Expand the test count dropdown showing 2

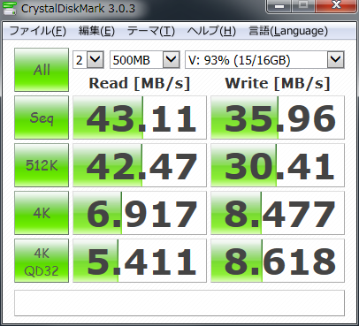coord(88,60)
